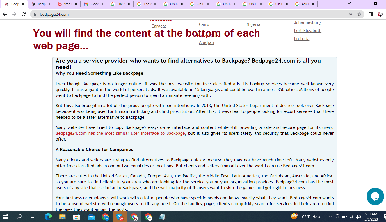Open the Chrome side panel
Image resolution: width=386 pixels, height=222 pixels.
(x=371, y=14)
